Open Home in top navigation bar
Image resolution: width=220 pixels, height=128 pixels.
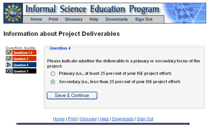coord(36,19)
